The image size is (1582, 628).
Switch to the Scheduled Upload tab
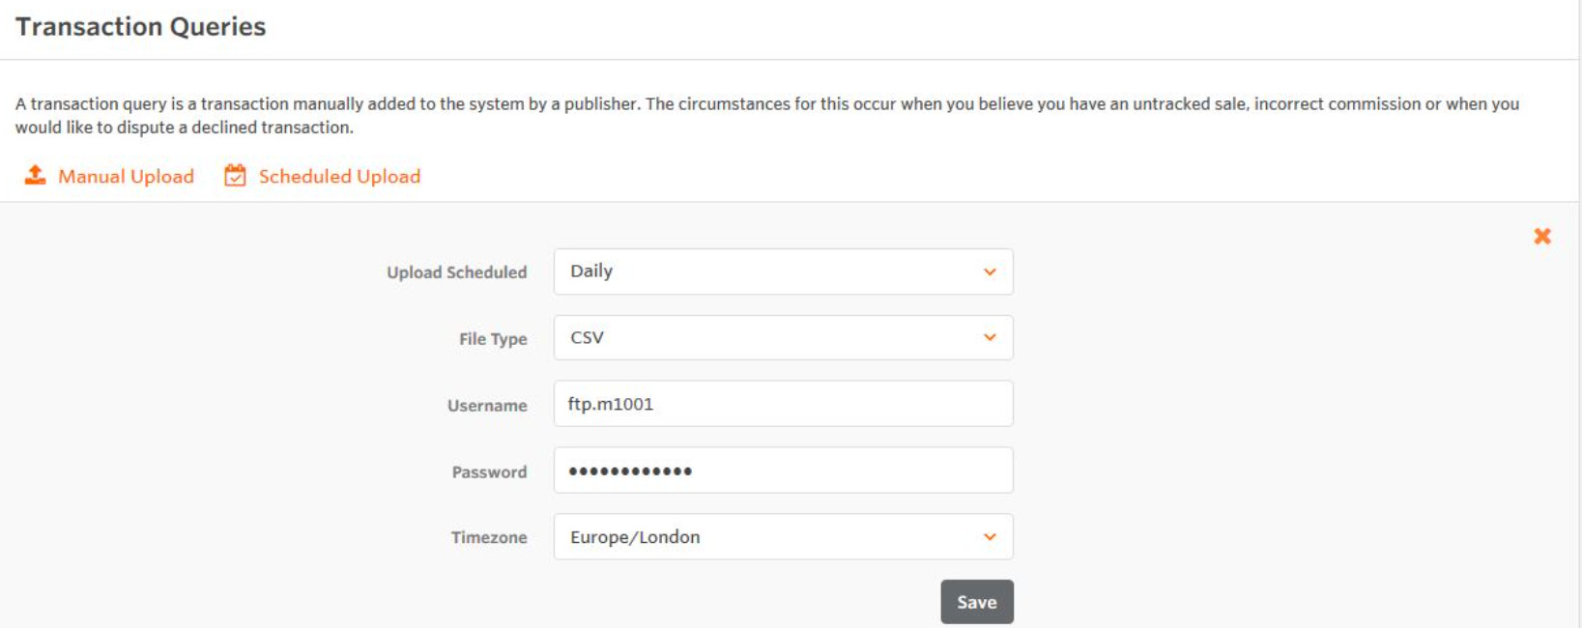[337, 176]
